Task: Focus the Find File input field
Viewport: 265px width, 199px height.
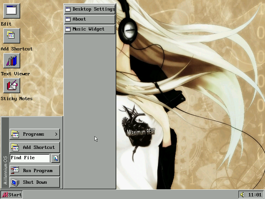Action: [30, 158]
